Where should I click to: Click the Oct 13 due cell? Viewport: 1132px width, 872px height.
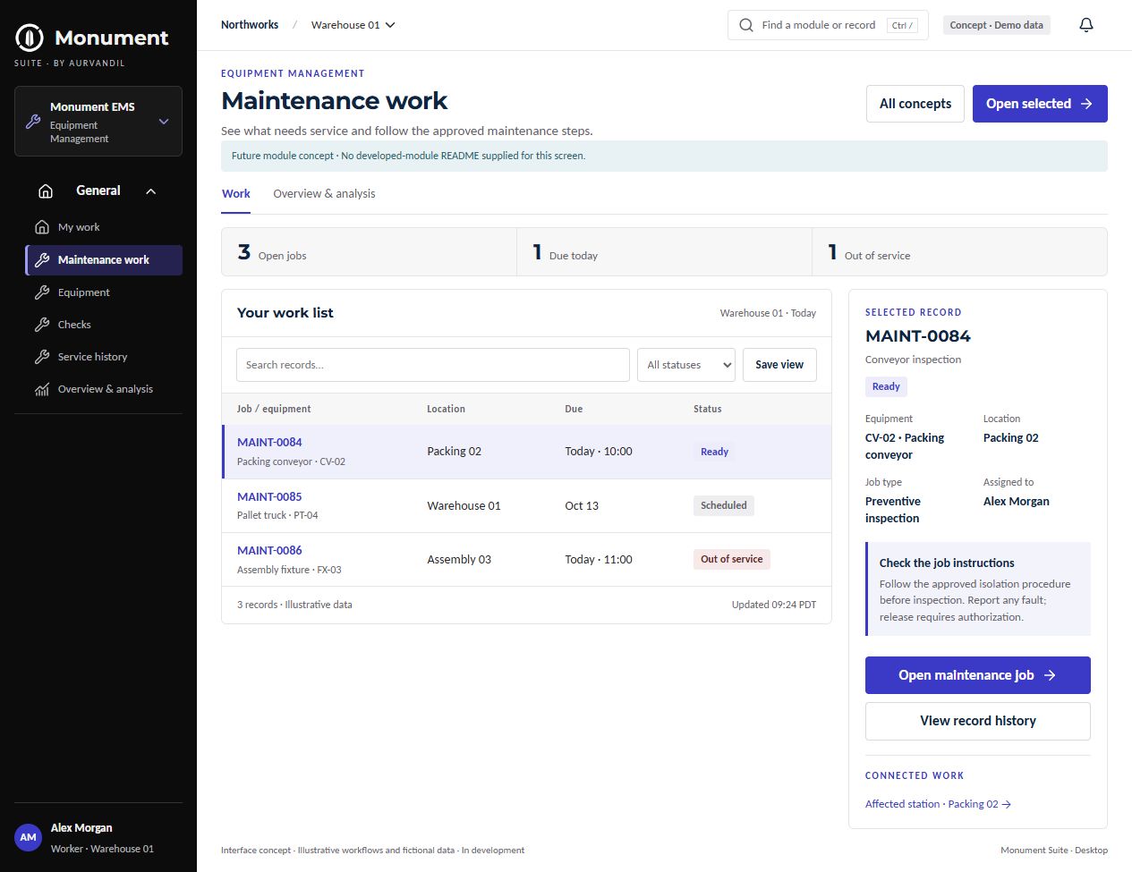click(582, 506)
